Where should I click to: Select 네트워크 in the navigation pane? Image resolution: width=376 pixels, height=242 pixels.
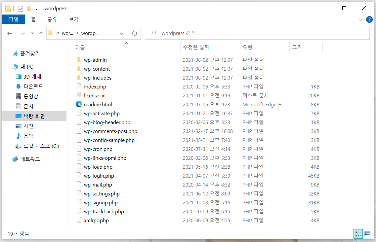(x=30, y=159)
